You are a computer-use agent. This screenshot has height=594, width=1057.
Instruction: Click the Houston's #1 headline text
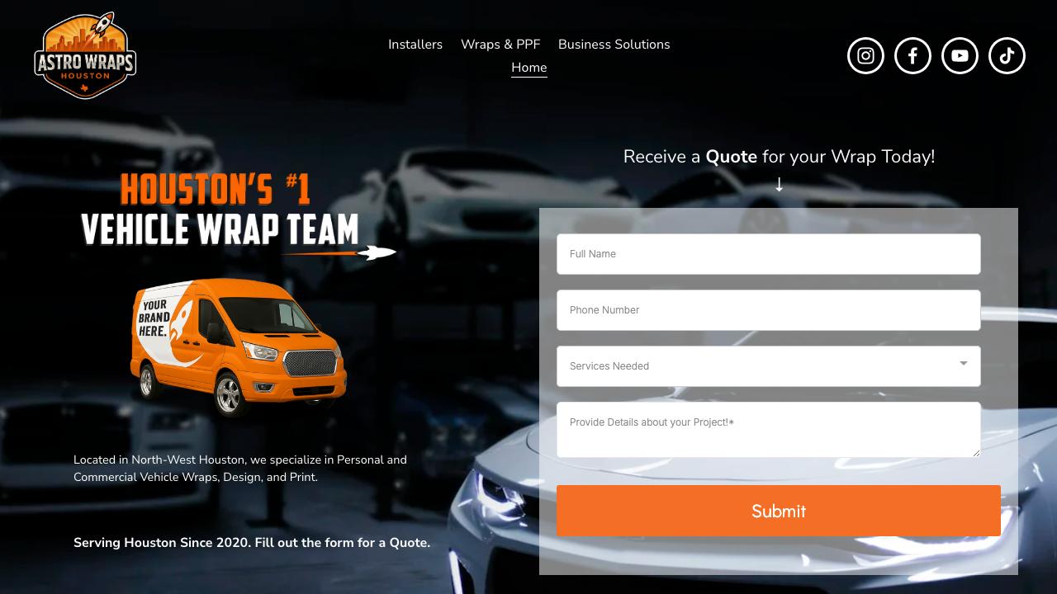click(x=216, y=189)
